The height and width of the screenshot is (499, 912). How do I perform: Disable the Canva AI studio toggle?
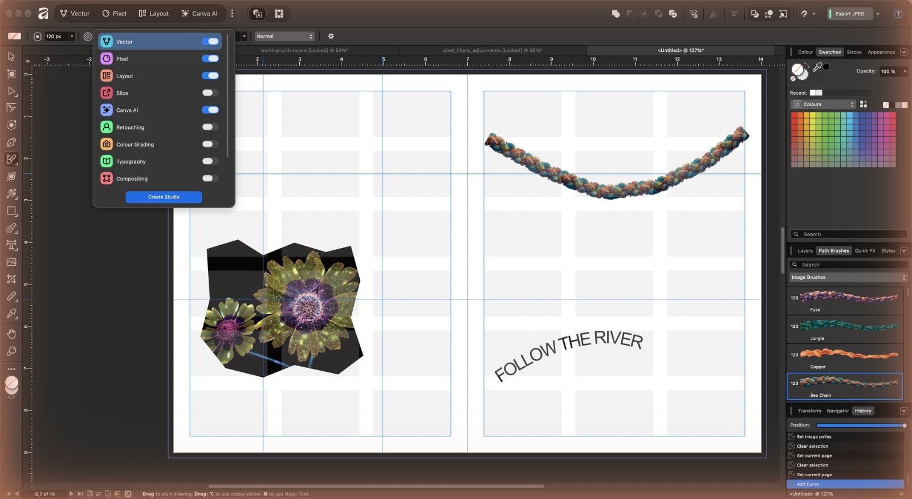(210, 110)
